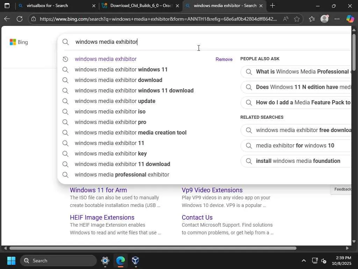Click the Read aloud icon in address bar
The width and height of the screenshot is (358, 269).
point(286,19)
